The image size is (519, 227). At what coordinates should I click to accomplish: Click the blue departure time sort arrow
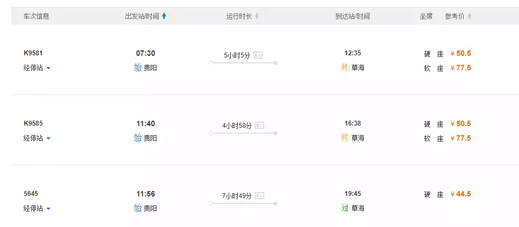164,16
